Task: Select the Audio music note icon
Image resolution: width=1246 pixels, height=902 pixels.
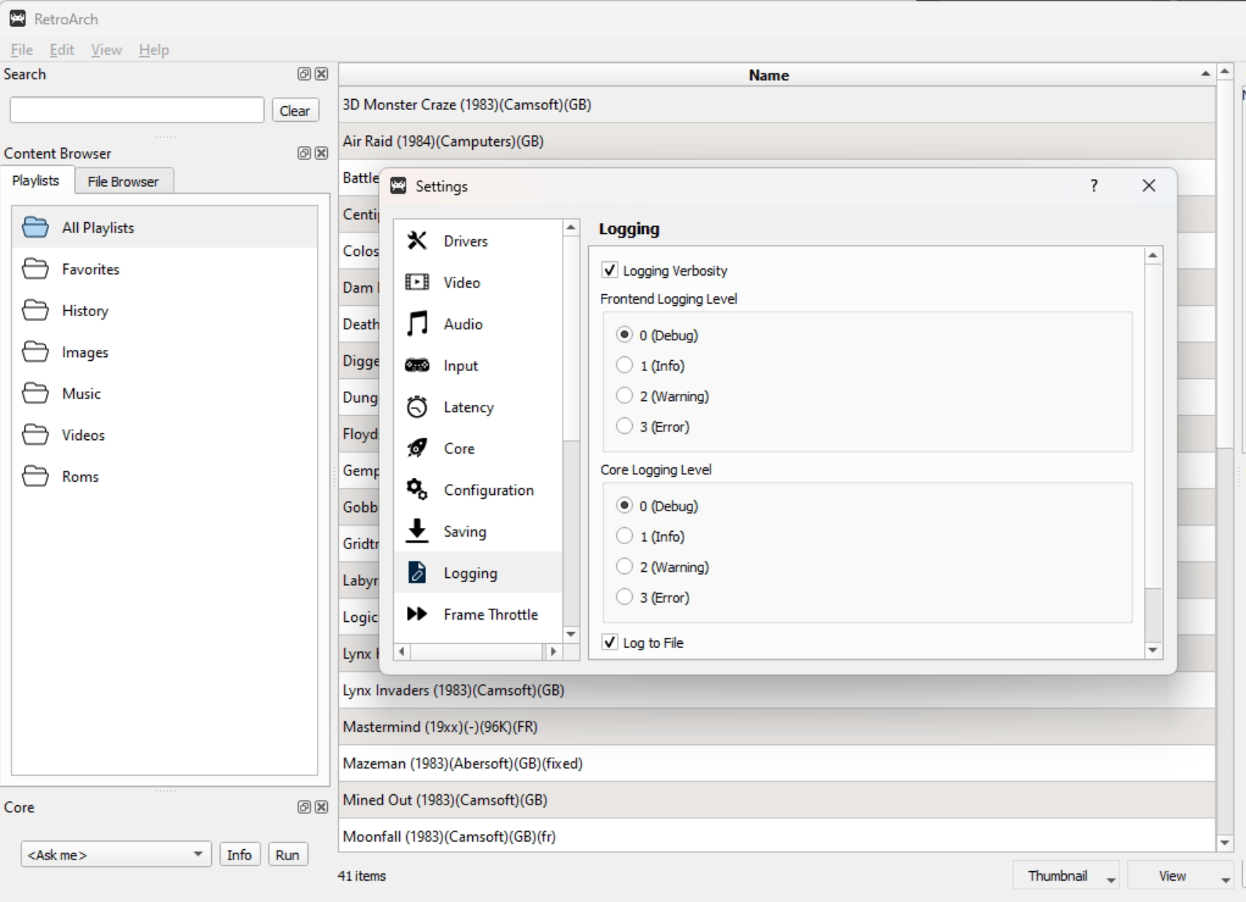Action: 417,323
